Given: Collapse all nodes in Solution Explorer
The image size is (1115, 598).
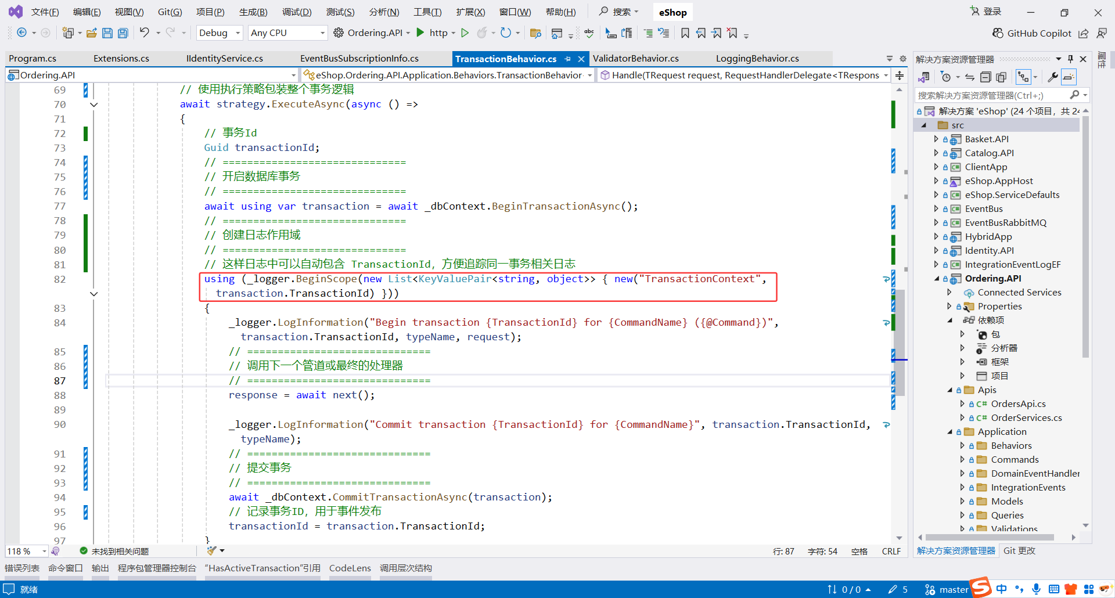Looking at the screenshot, I should click(x=985, y=77).
